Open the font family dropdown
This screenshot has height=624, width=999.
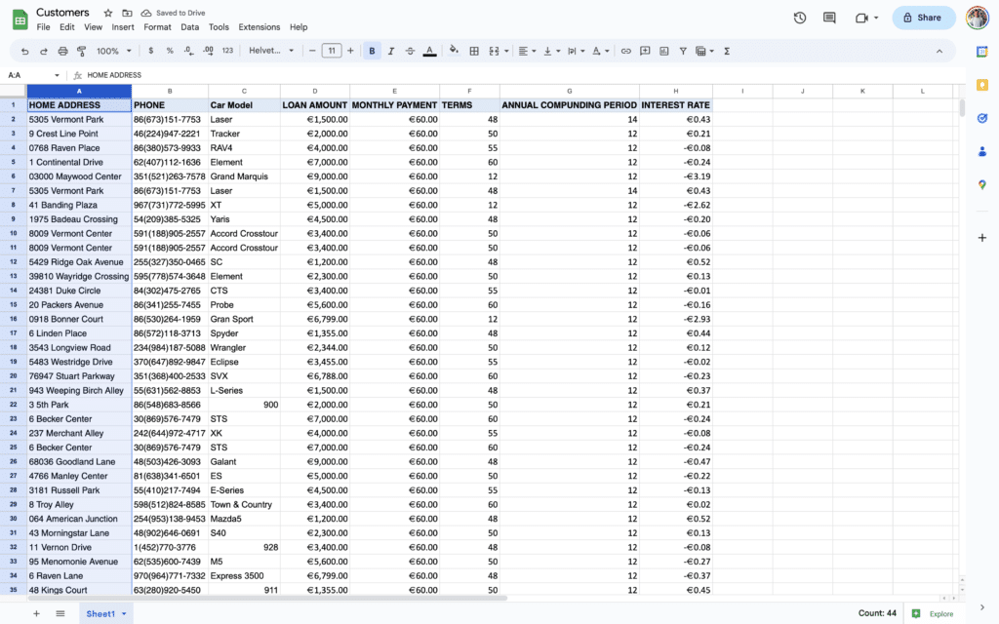(271, 50)
